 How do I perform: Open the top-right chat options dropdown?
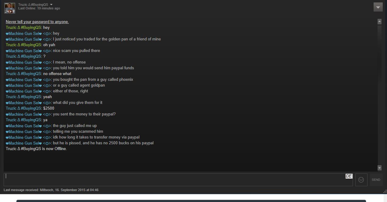378,7
